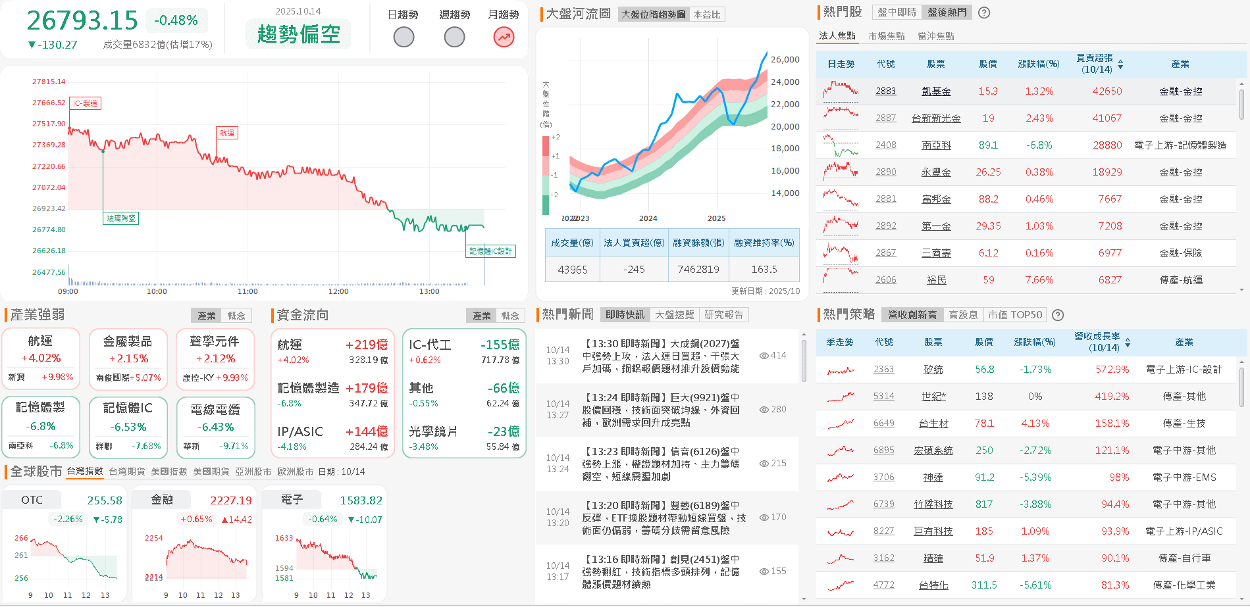Open the 美國指數 global markets tab
The height and width of the screenshot is (607, 1250).
(169, 472)
